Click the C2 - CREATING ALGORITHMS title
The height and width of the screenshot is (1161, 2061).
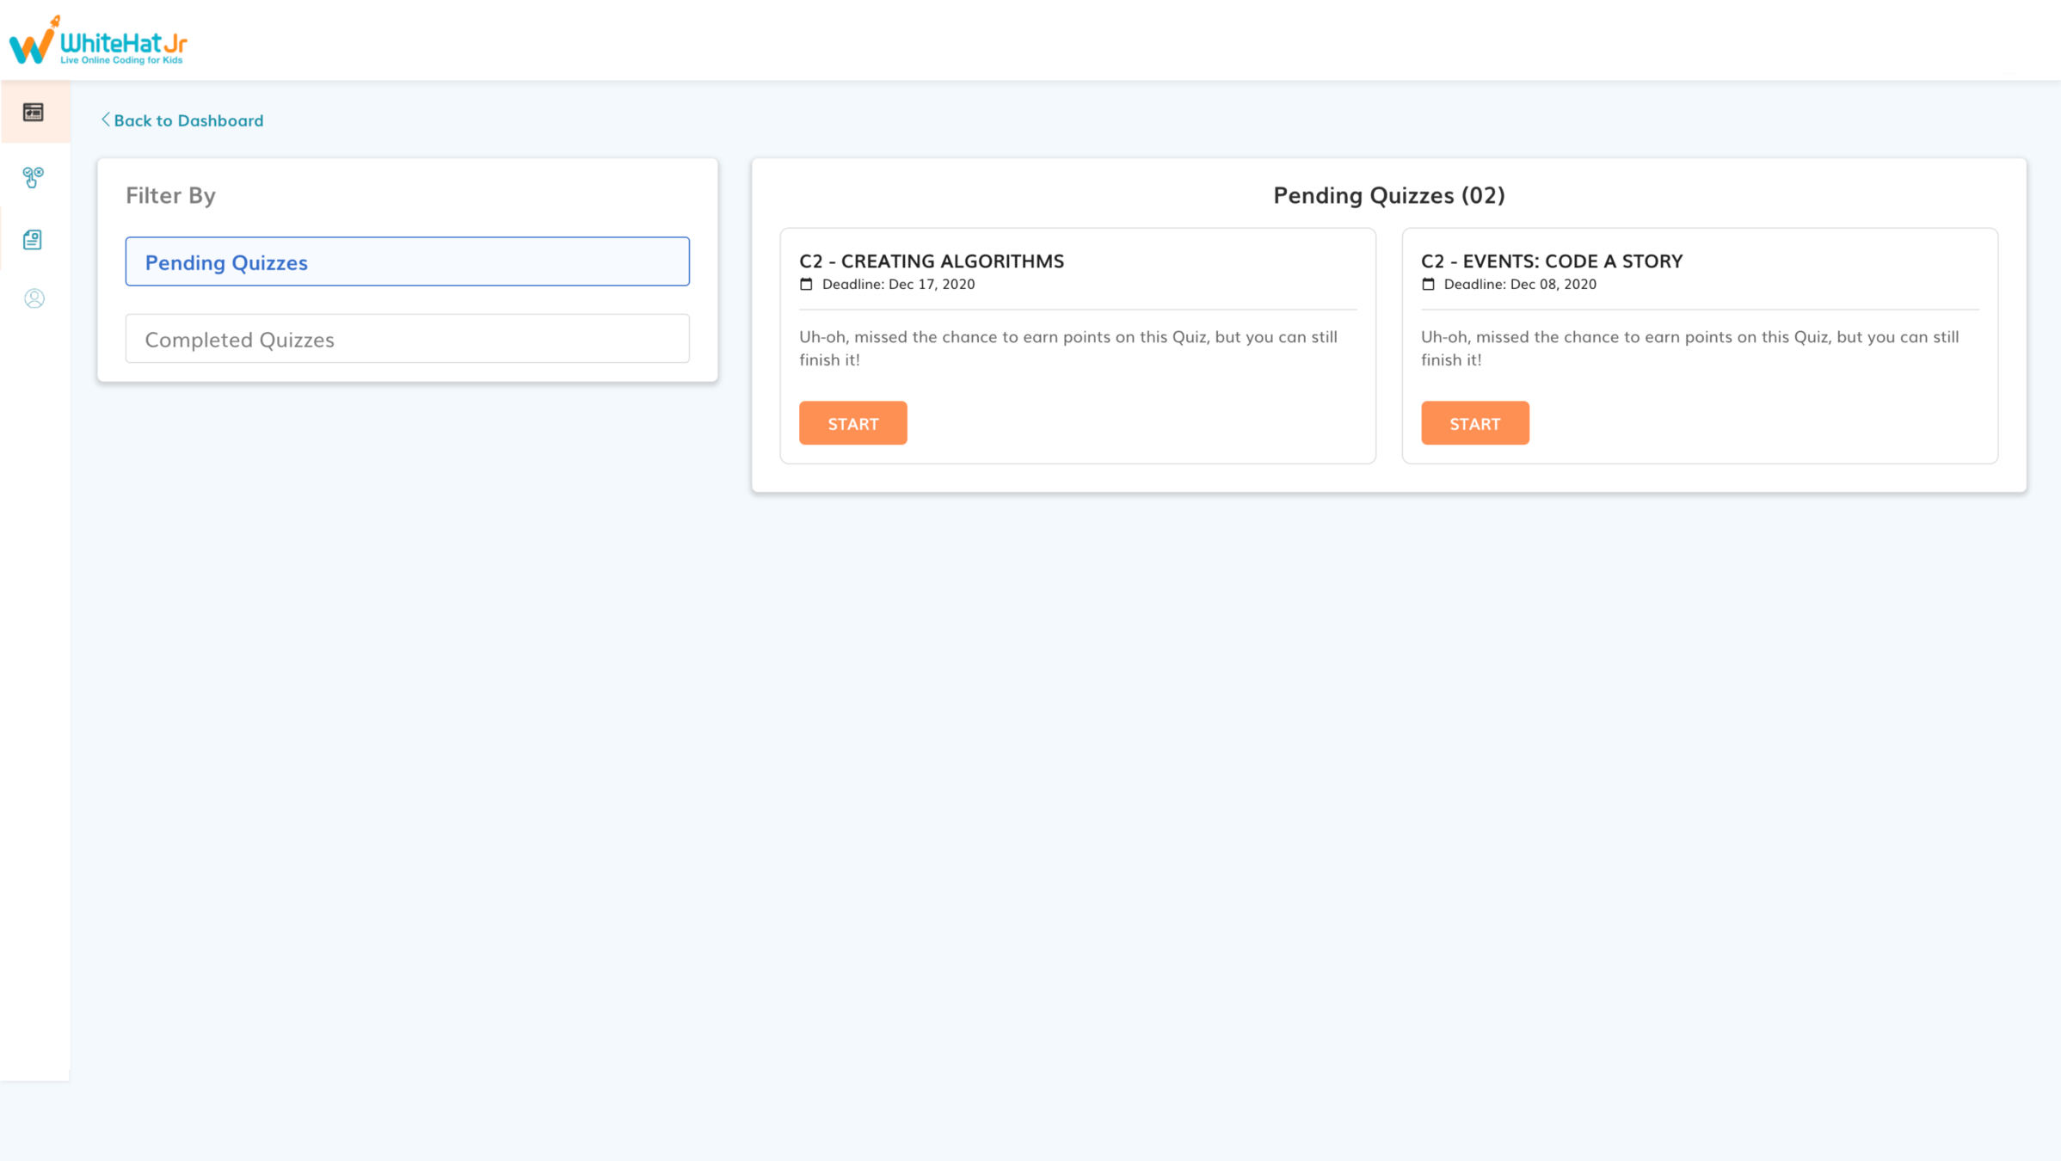[x=931, y=261]
